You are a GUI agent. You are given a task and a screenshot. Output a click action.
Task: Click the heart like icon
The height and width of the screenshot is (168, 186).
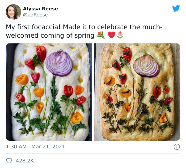9,161
